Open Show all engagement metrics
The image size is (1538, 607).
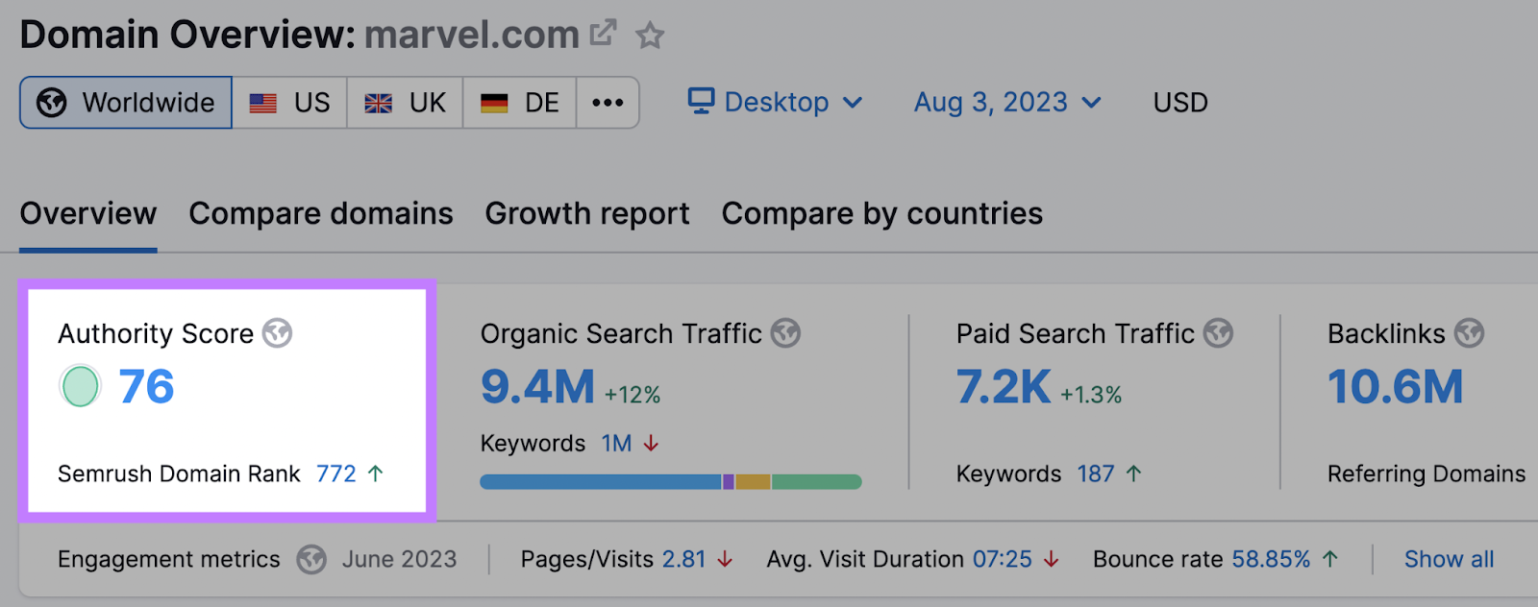click(1450, 558)
